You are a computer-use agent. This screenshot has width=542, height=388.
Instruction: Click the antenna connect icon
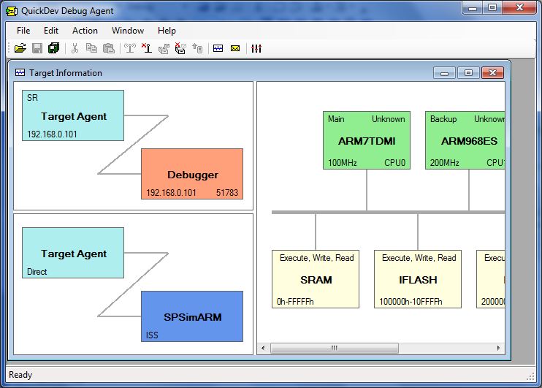click(130, 48)
